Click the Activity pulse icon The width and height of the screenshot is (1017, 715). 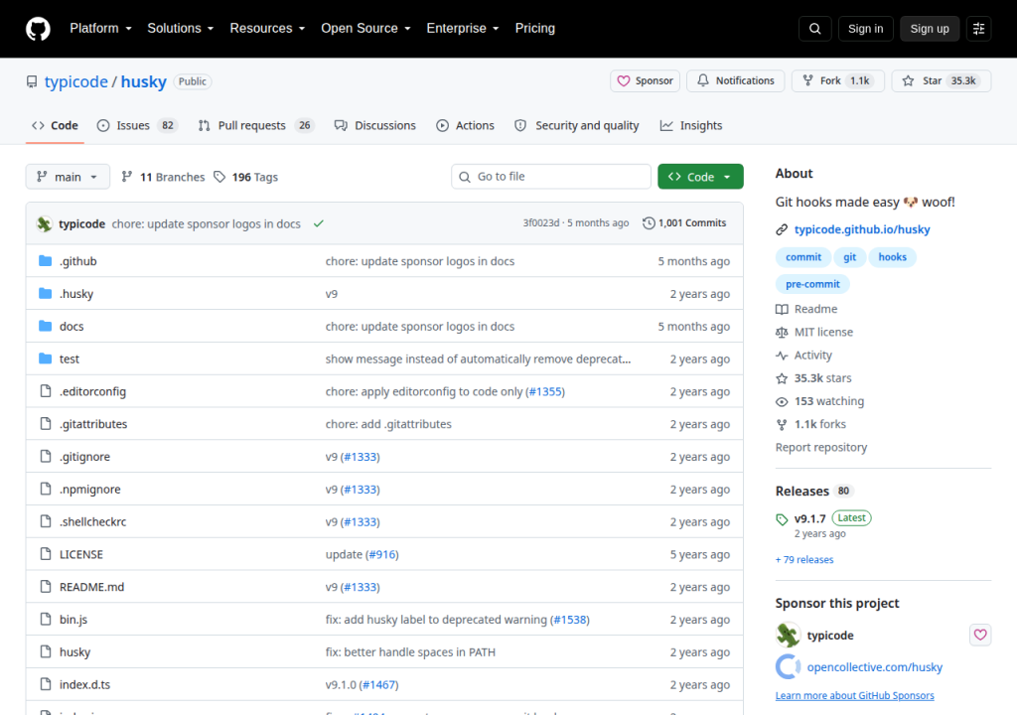tap(782, 356)
